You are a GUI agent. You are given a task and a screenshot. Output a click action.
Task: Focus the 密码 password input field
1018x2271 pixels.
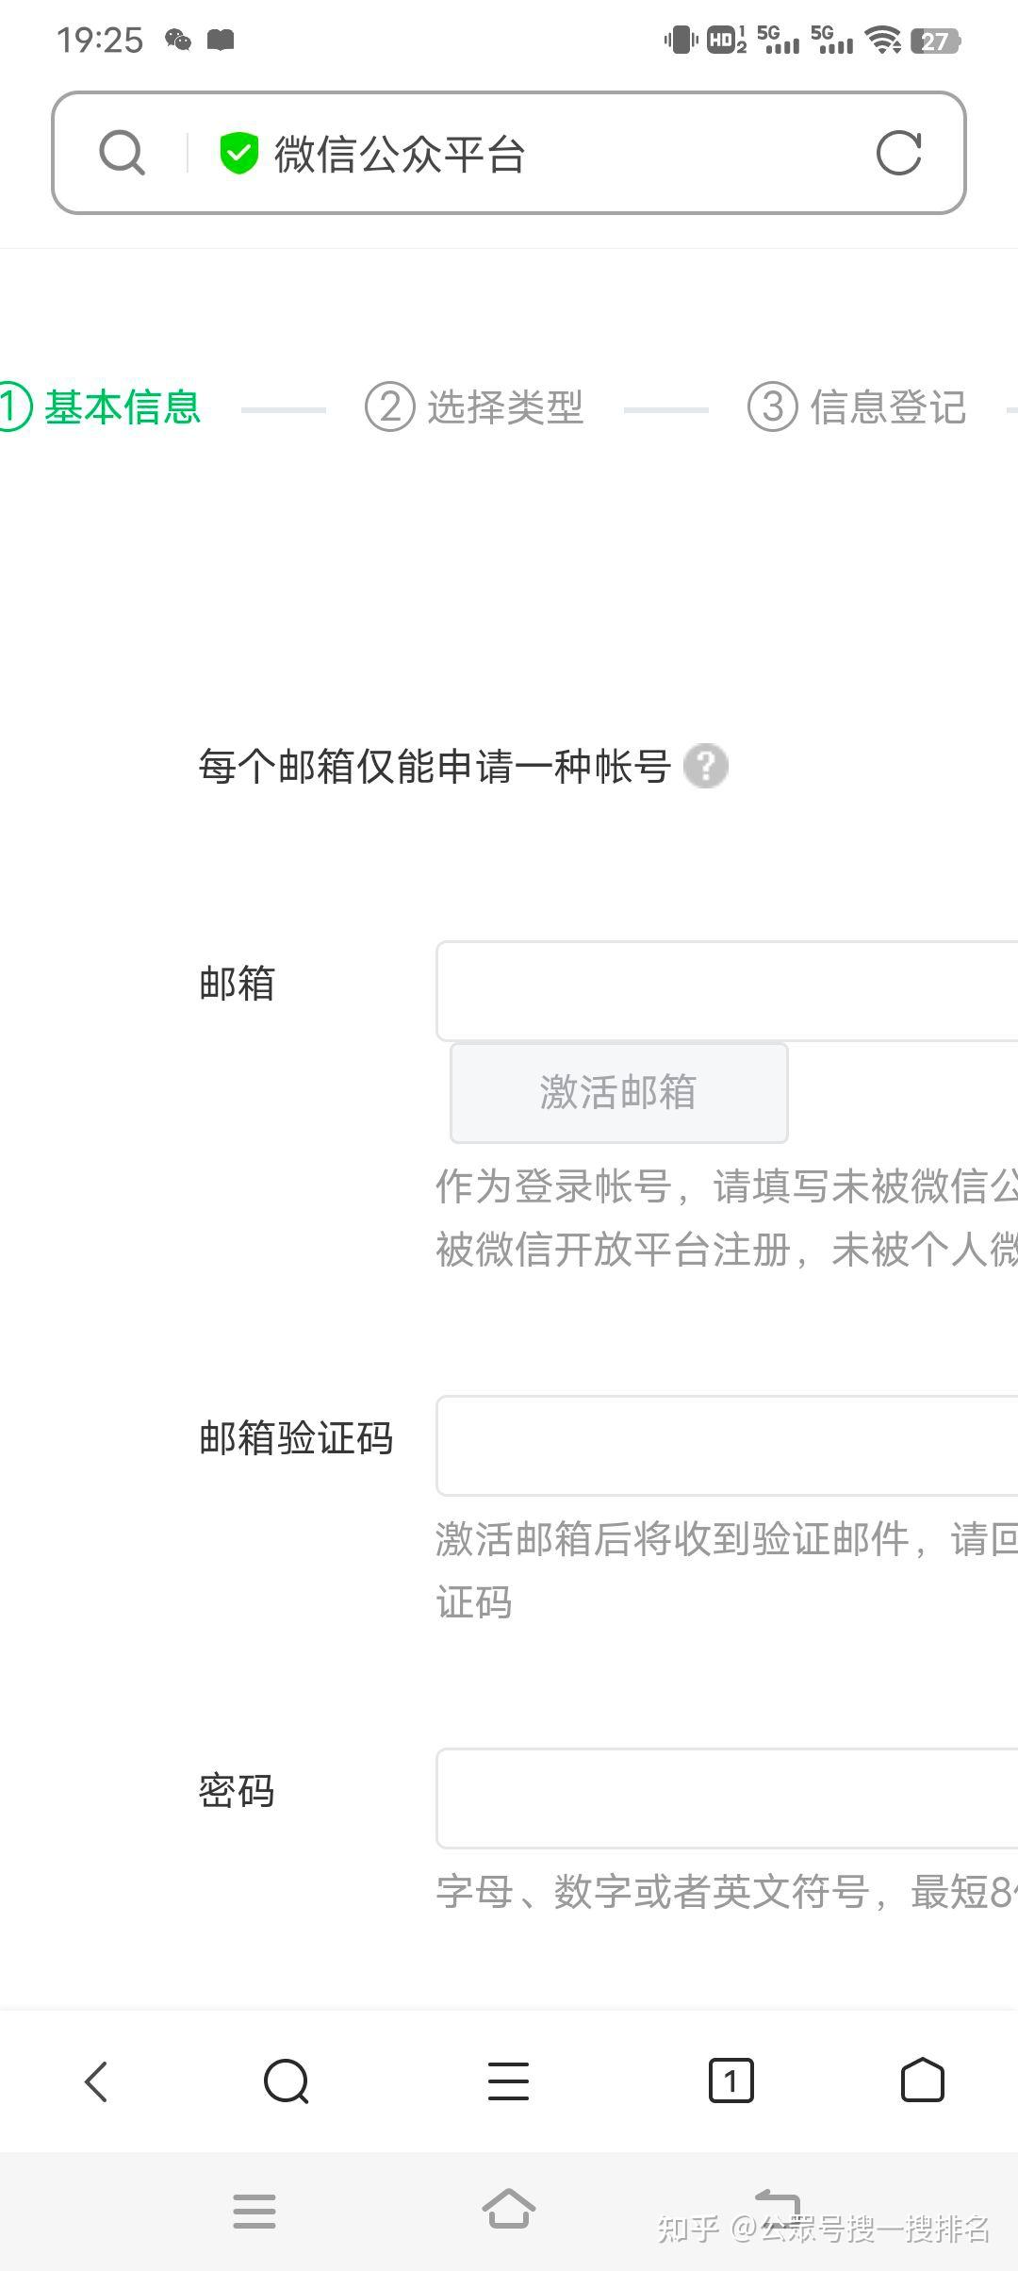click(726, 1798)
